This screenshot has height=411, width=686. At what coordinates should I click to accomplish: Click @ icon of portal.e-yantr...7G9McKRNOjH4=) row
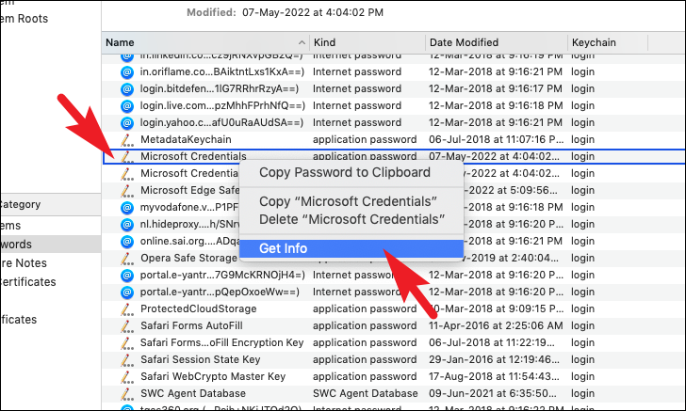coord(127,276)
